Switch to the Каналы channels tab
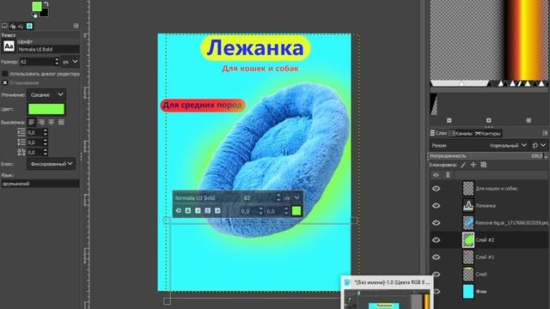Viewport: 550px width, 309px height. pos(461,134)
